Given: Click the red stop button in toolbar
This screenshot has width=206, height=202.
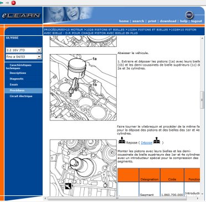Looking at the screenshot, I should click(13, 3).
